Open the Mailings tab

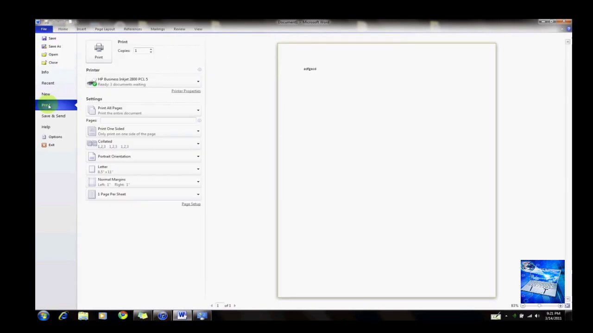158,29
